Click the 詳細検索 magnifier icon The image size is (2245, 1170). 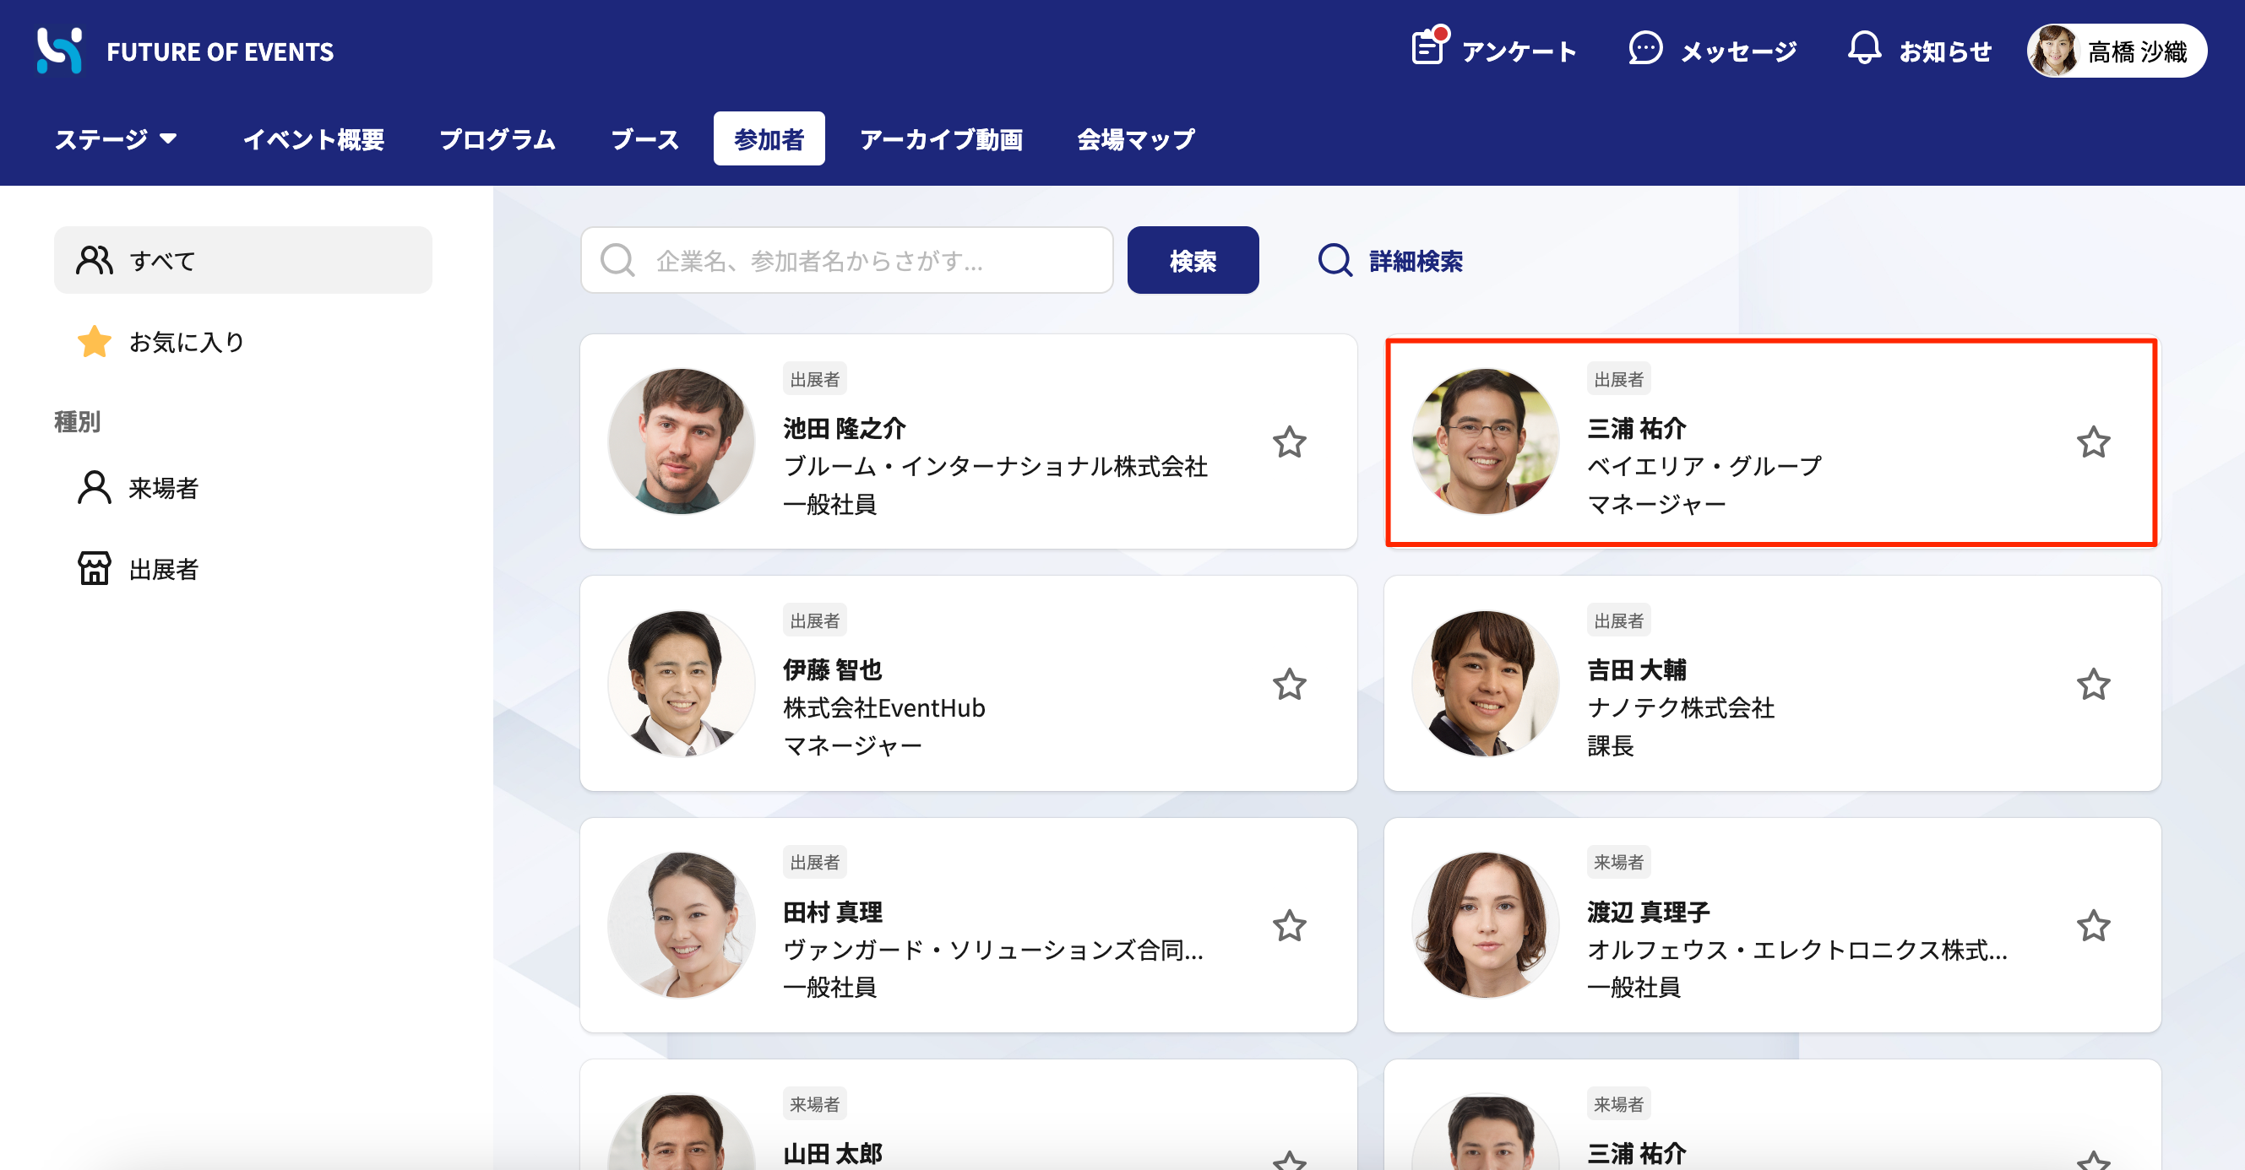pos(1334,260)
